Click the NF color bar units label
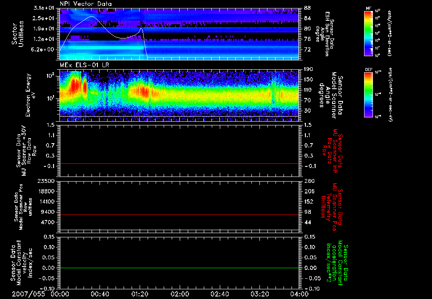 tap(389, 33)
